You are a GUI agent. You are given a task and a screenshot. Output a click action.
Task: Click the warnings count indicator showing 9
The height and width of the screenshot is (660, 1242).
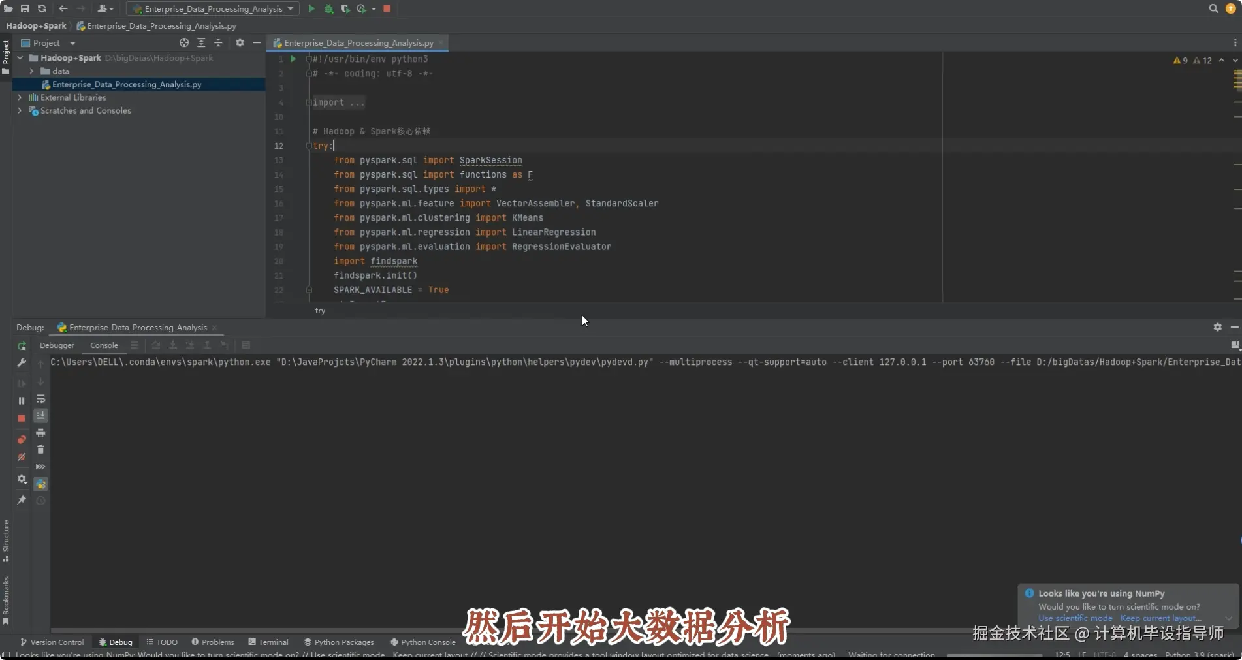[1181, 60]
